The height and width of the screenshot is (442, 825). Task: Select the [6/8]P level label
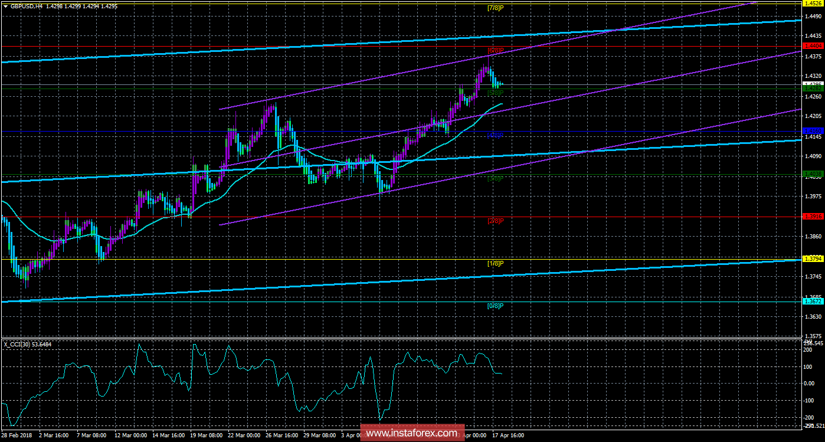pos(495,51)
